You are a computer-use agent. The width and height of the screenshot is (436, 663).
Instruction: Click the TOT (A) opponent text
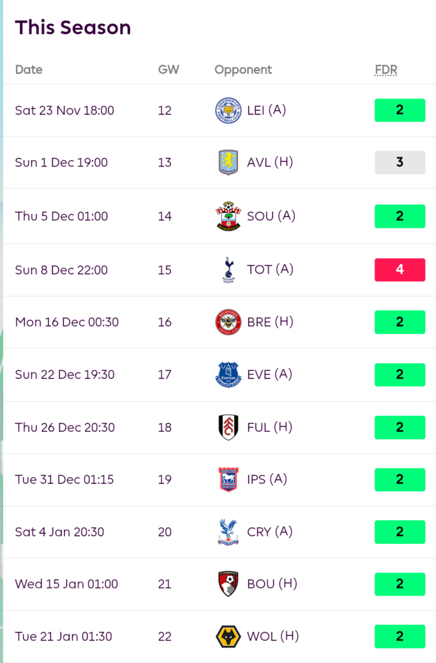(x=270, y=269)
